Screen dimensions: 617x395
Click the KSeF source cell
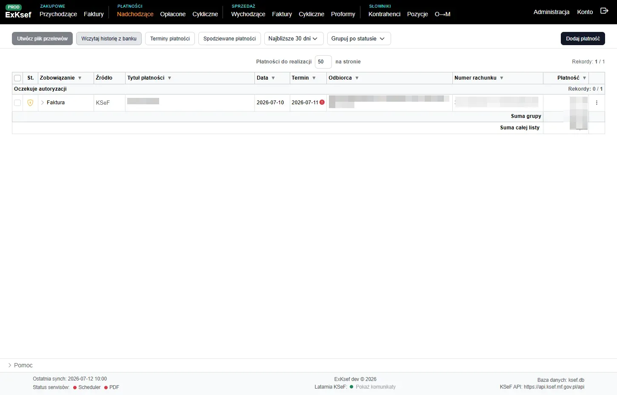[109, 103]
